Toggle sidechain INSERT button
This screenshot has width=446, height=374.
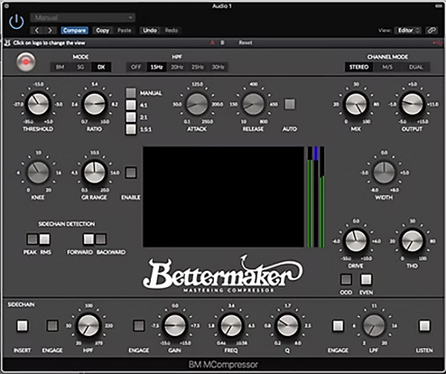(22, 326)
